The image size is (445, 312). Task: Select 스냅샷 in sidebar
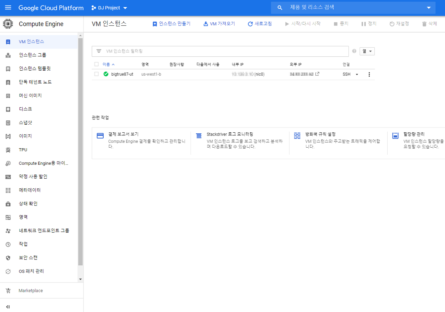25,123
